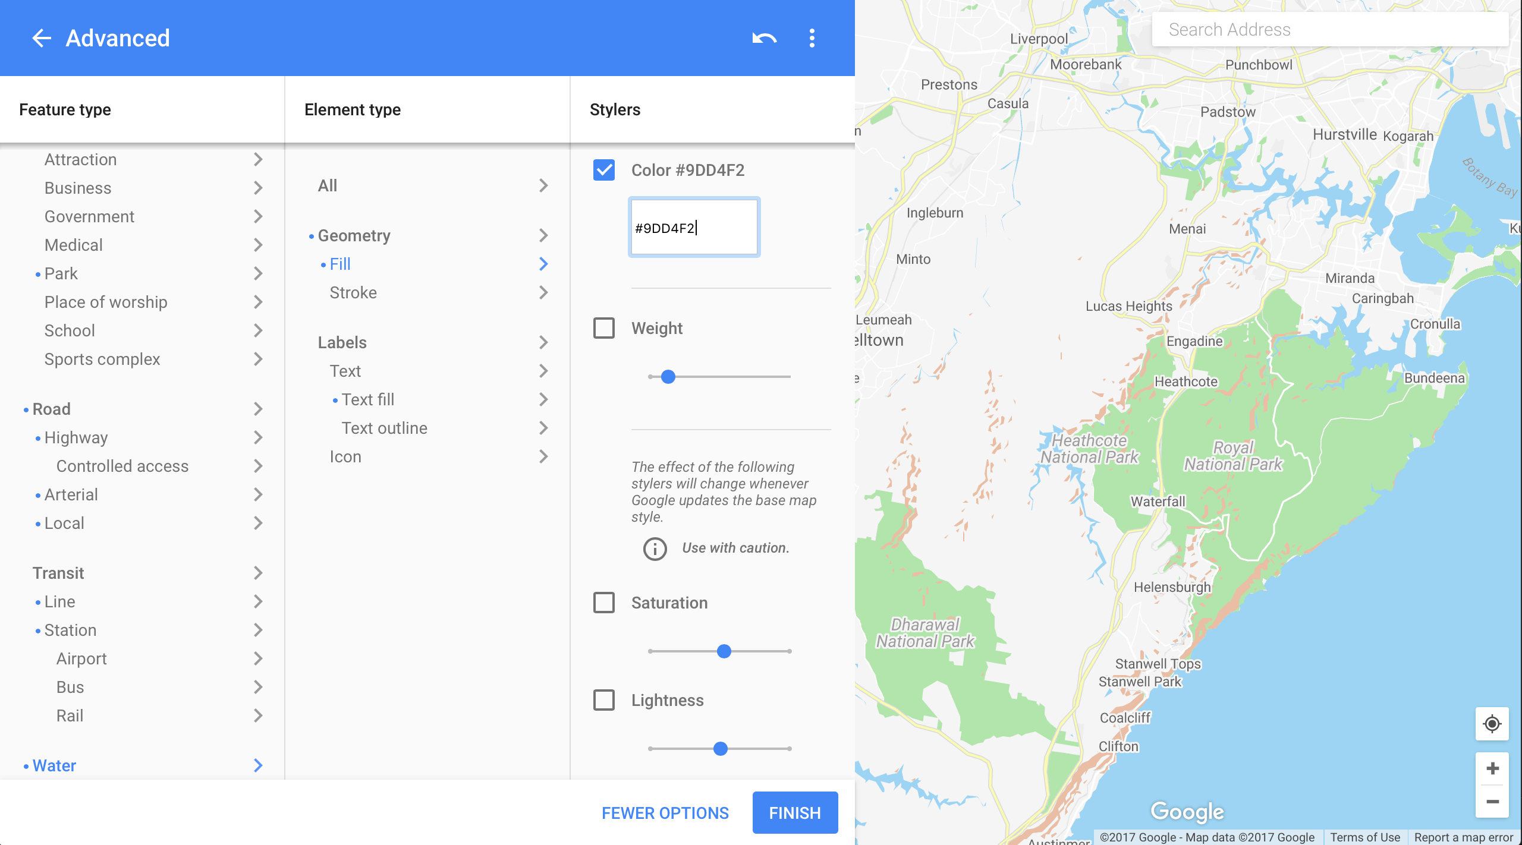Image resolution: width=1522 pixels, height=845 pixels.
Task: Expand the Business feature arrow
Action: point(258,188)
